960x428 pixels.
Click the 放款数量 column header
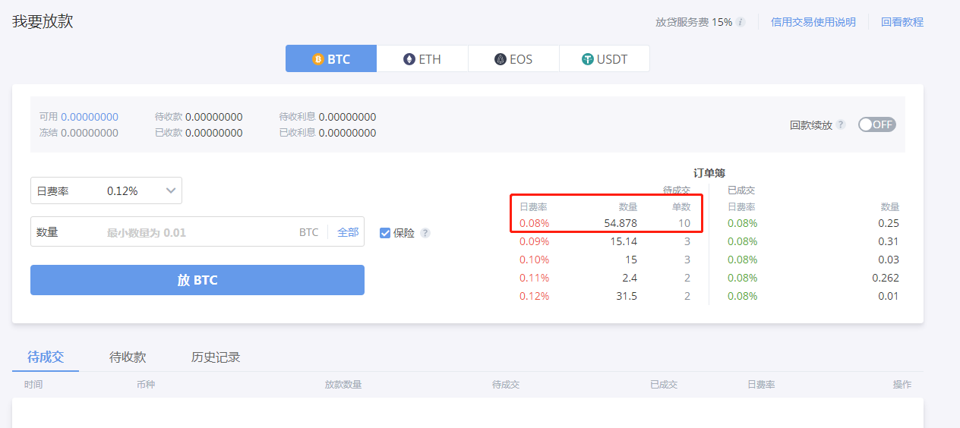[343, 385]
